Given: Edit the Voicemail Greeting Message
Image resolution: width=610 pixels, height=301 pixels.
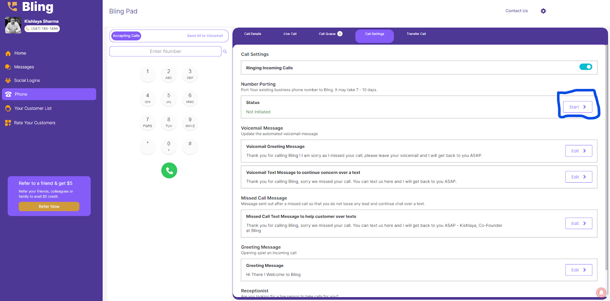Looking at the screenshot, I should coord(578,151).
